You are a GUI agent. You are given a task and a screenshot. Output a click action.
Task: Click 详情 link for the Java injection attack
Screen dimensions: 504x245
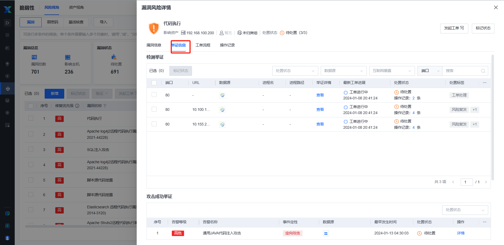click(x=460, y=233)
